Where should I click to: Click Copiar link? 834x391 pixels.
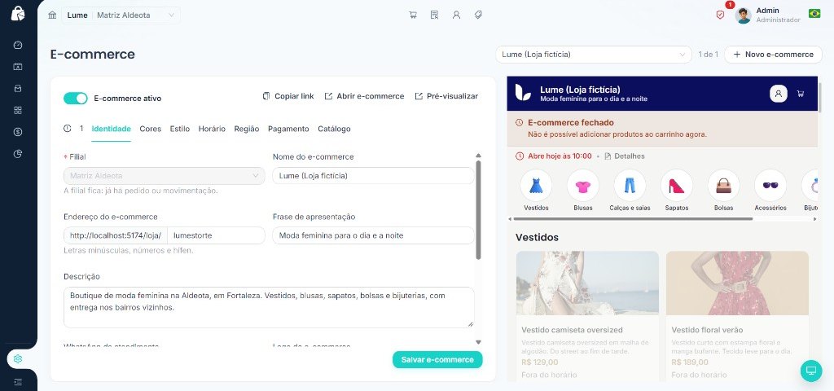tap(288, 96)
